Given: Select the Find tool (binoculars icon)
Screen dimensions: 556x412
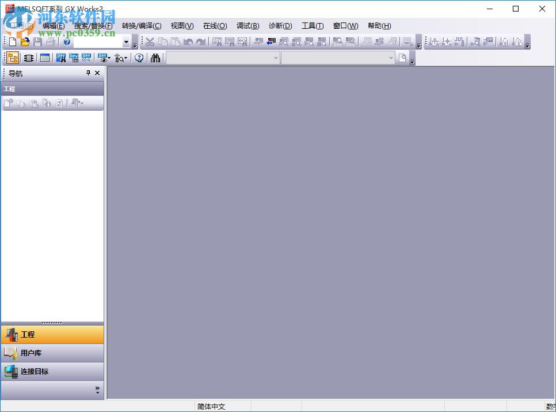Looking at the screenshot, I should 155,58.
